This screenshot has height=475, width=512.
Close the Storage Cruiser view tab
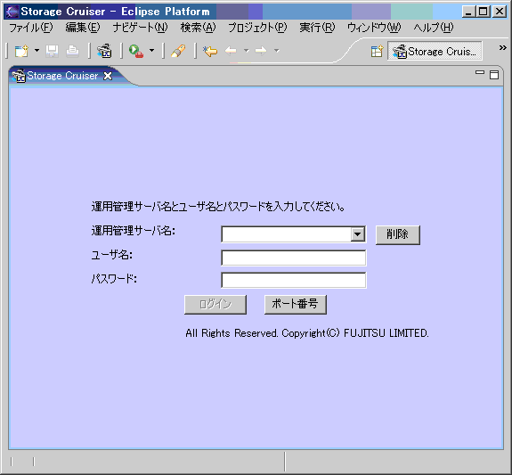click(x=108, y=76)
